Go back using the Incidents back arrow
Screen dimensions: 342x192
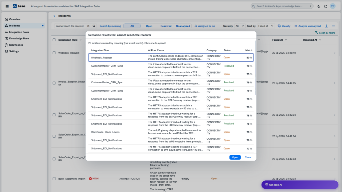click(54, 16)
